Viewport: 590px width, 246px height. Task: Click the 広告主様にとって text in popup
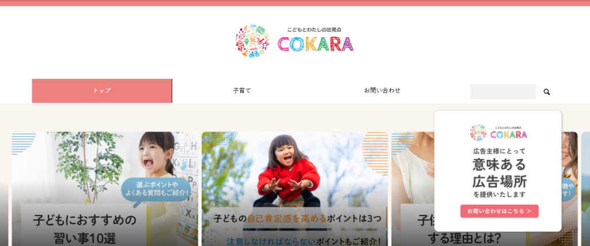click(x=500, y=151)
